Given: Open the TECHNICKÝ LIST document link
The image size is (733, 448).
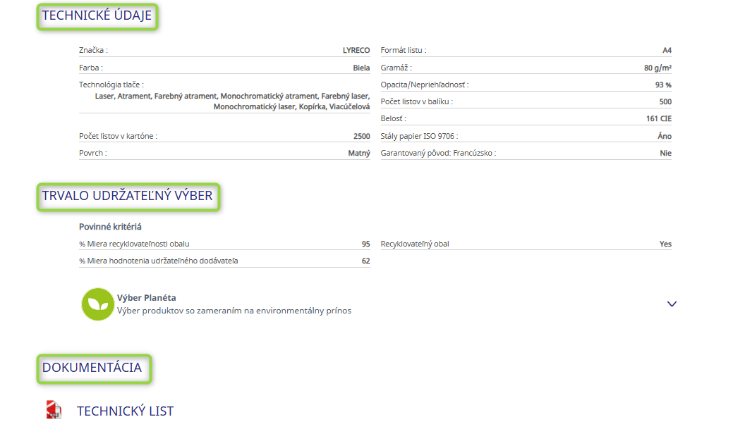Looking at the screenshot, I should point(125,411).
